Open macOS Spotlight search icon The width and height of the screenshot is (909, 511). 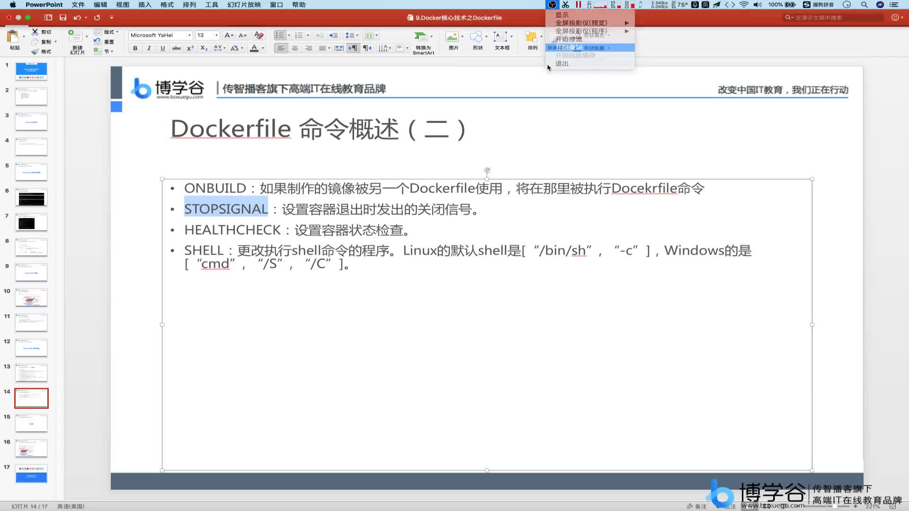tap(864, 5)
